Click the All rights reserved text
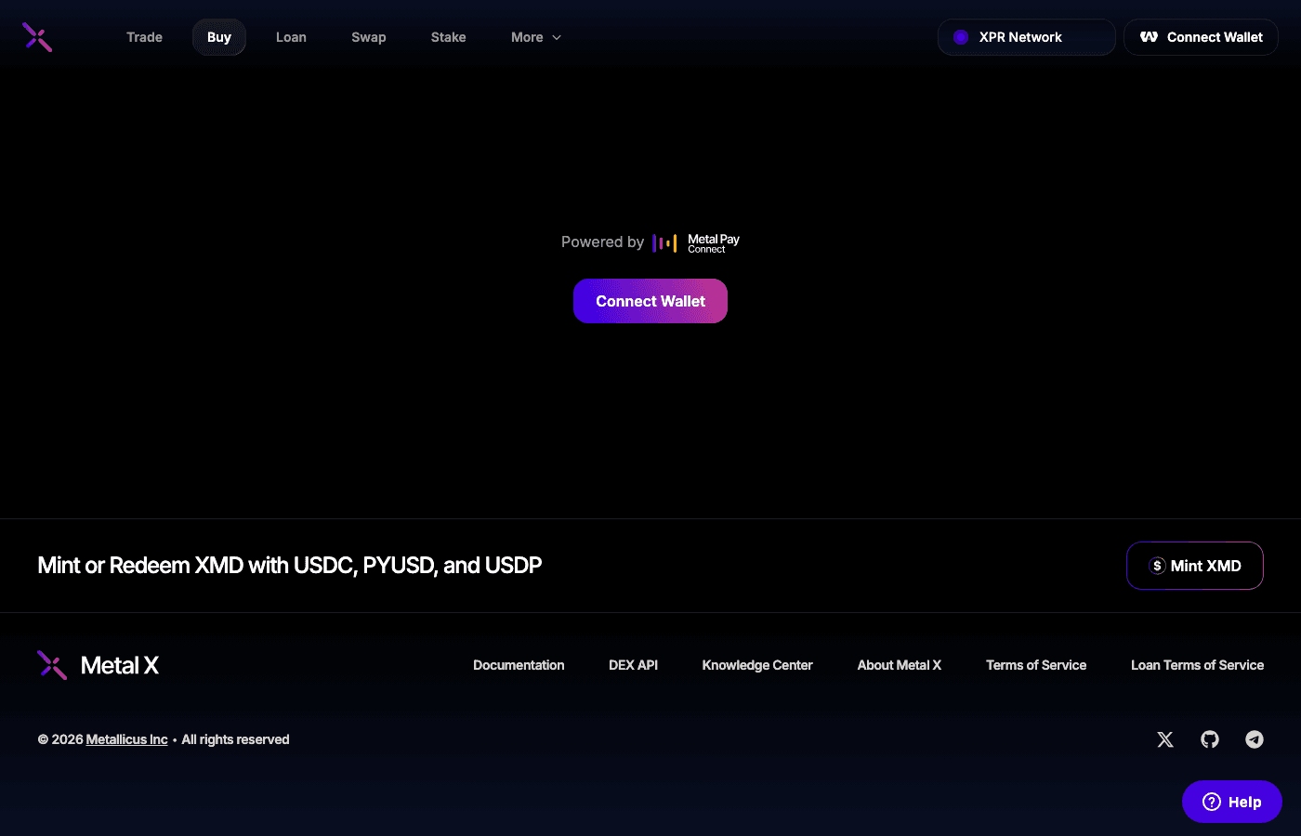The image size is (1301, 836). click(235, 739)
